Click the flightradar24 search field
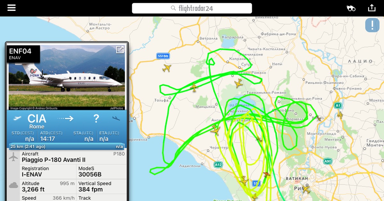Image resolution: width=384 pixels, height=201 pixels. 192,8
